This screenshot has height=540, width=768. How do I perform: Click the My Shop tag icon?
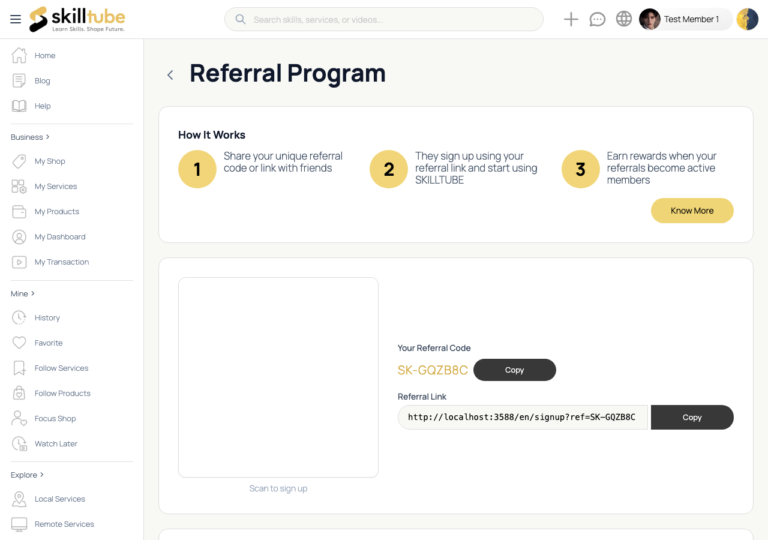pyautogui.click(x=19, y=161)
